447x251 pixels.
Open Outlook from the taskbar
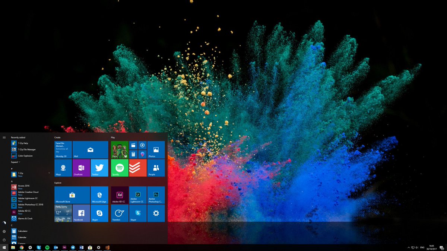click(x=56, y=247)
